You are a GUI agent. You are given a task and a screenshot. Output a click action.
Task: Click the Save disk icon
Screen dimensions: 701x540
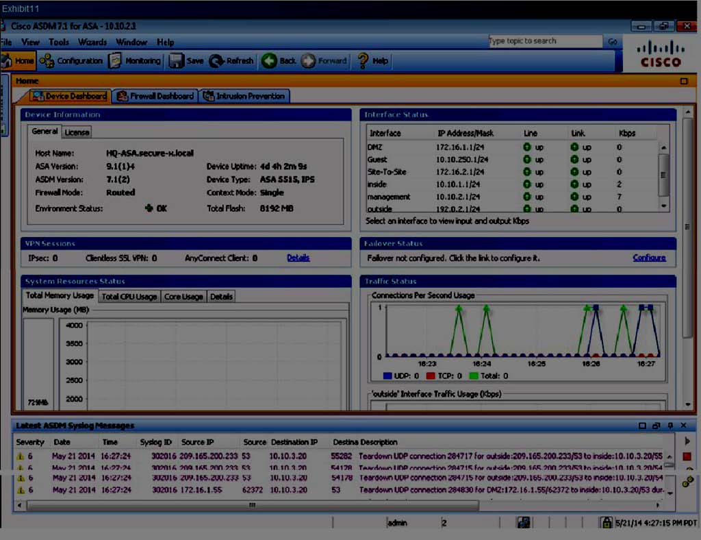176,61
